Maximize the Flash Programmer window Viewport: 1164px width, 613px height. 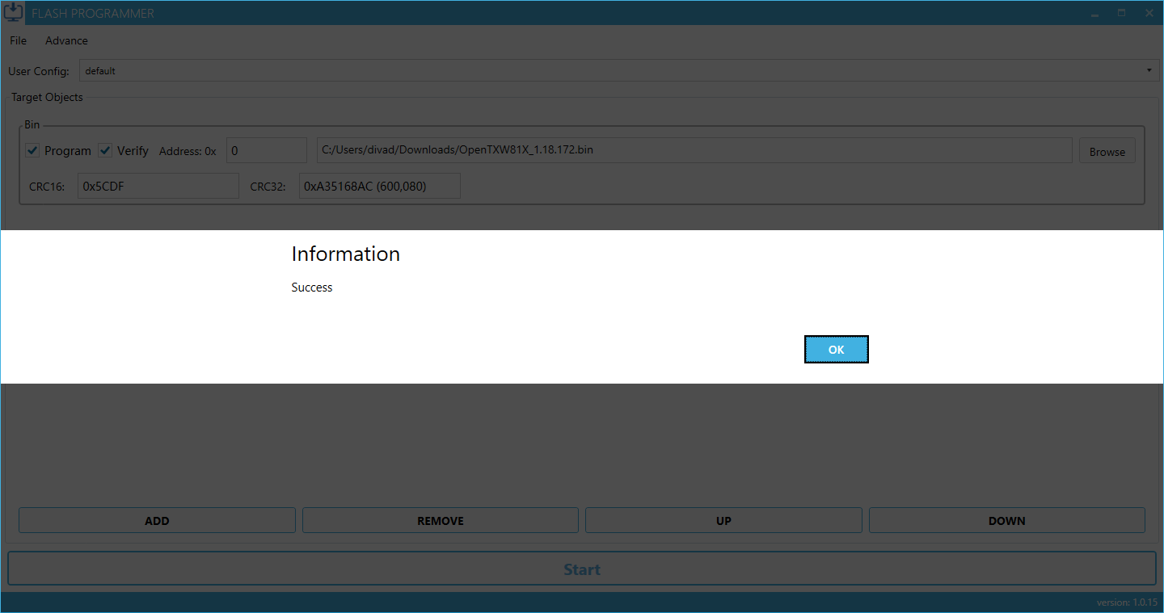[1122, 13]
